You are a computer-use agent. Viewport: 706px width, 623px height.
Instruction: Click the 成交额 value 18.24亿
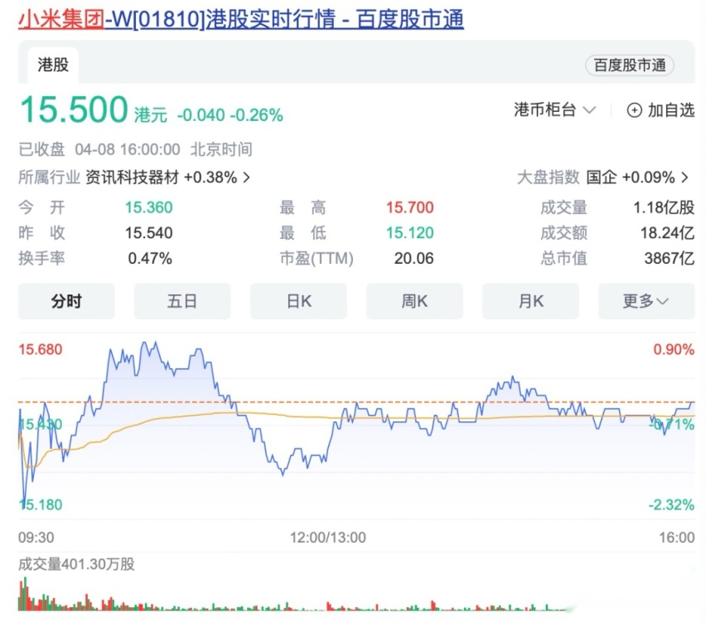667,232
